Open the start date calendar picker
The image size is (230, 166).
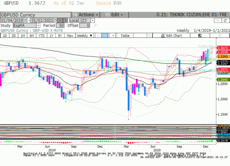[25, 20]
